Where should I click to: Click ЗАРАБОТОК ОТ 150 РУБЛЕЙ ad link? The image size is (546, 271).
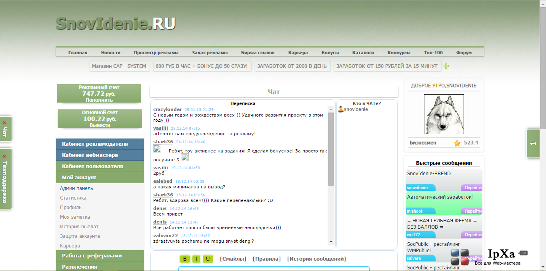click(x=387, y=66)
